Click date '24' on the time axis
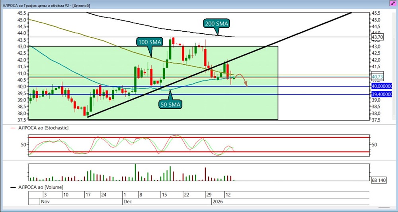This screenshot has height=212, width=398. [x=103, y=195]
